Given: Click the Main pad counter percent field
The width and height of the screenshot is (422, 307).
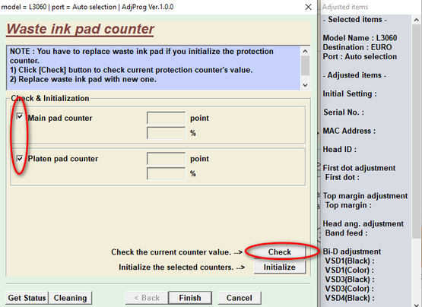Looking at the screenshot, I should click(167, 133).
